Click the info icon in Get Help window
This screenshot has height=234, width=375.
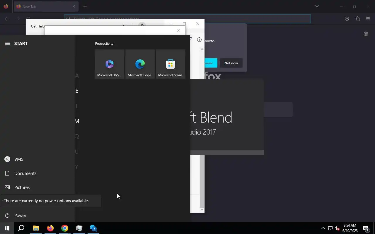point(199,39)
